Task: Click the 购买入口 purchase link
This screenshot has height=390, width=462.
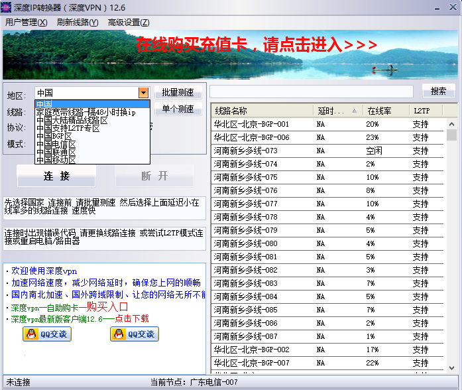Action: pos(103,307)
